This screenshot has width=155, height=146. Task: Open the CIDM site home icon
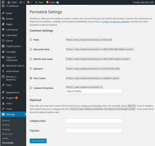coord(9,2)
